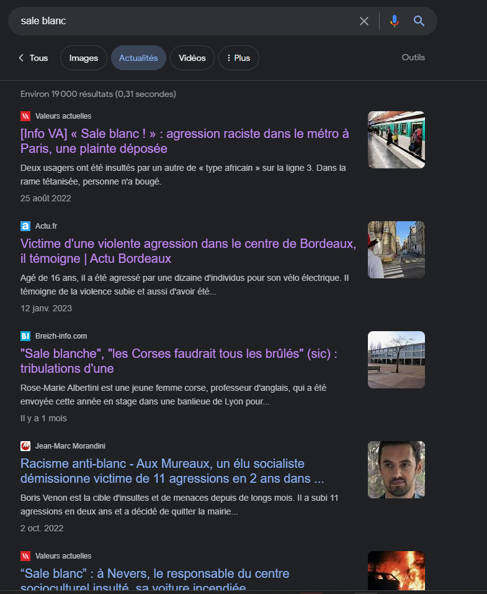Click the Bordeaux street thumbnail
The image size is (487, 594).
click(396, 250)
